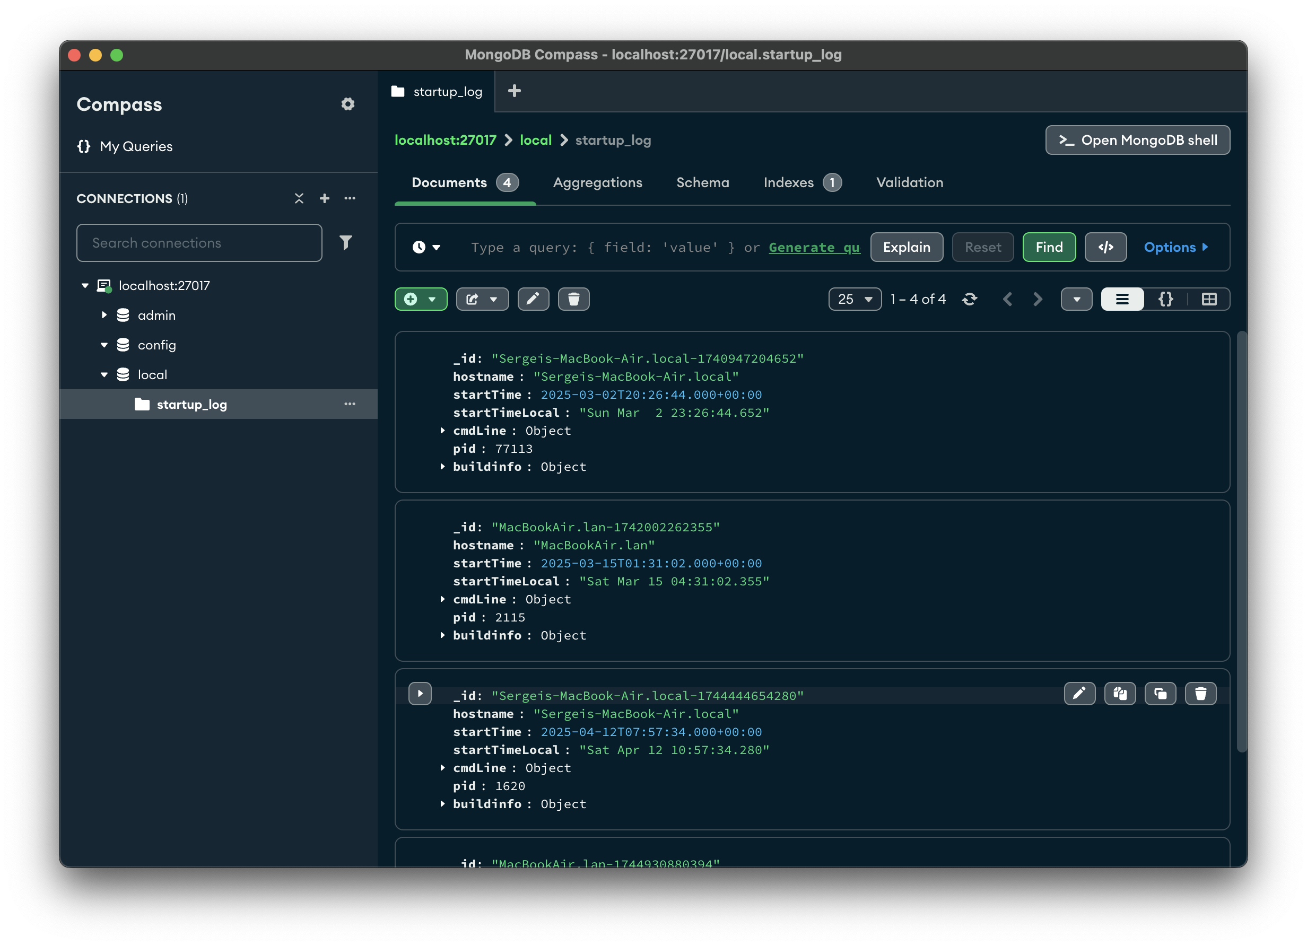This screenshot has height=946, width=1307.
Task: Click local breadcrumb link
Action: (535, 140)
